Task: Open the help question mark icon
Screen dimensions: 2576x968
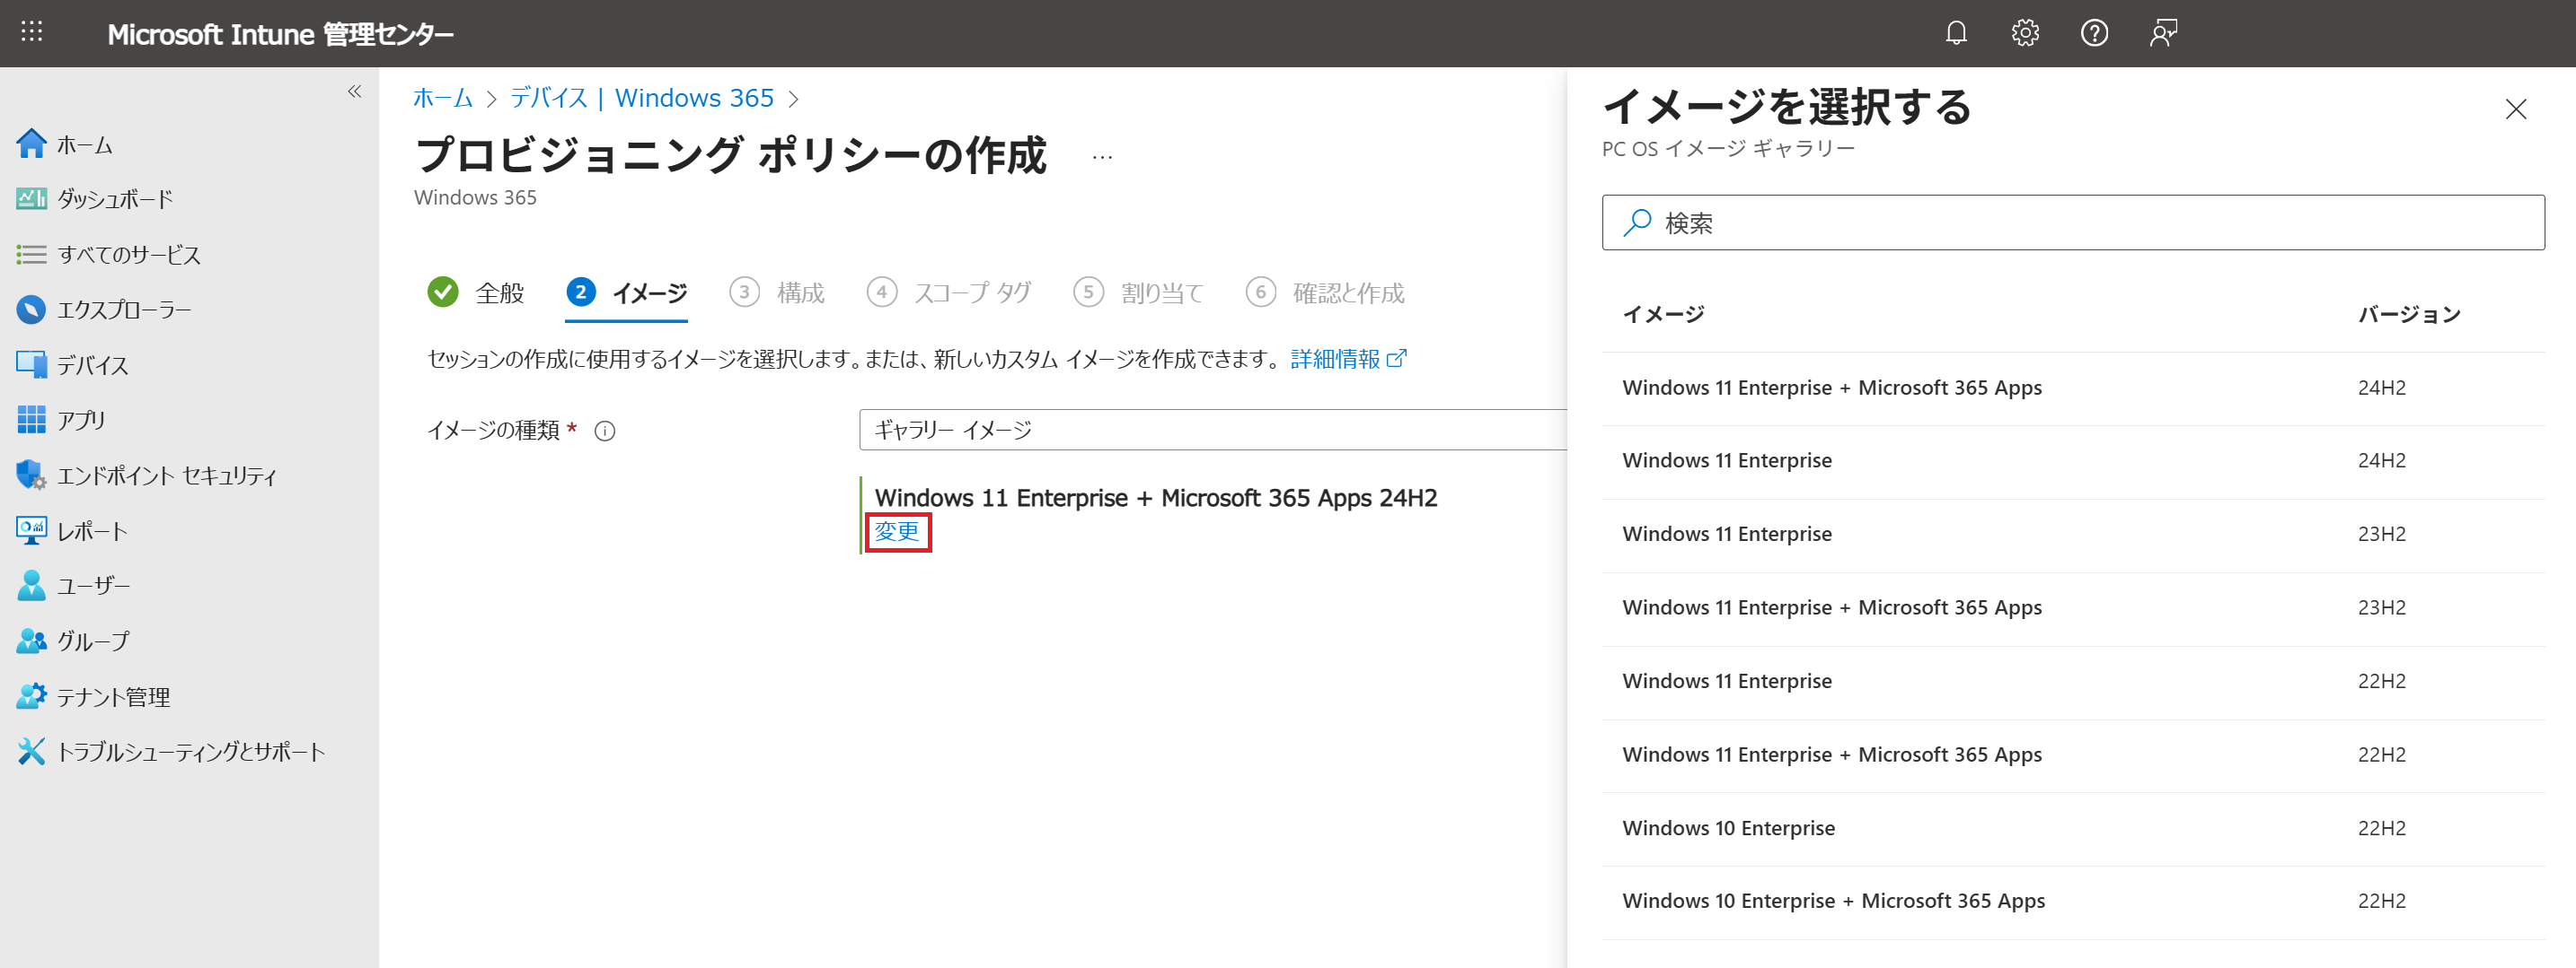Action: [x=2094, y=33]
